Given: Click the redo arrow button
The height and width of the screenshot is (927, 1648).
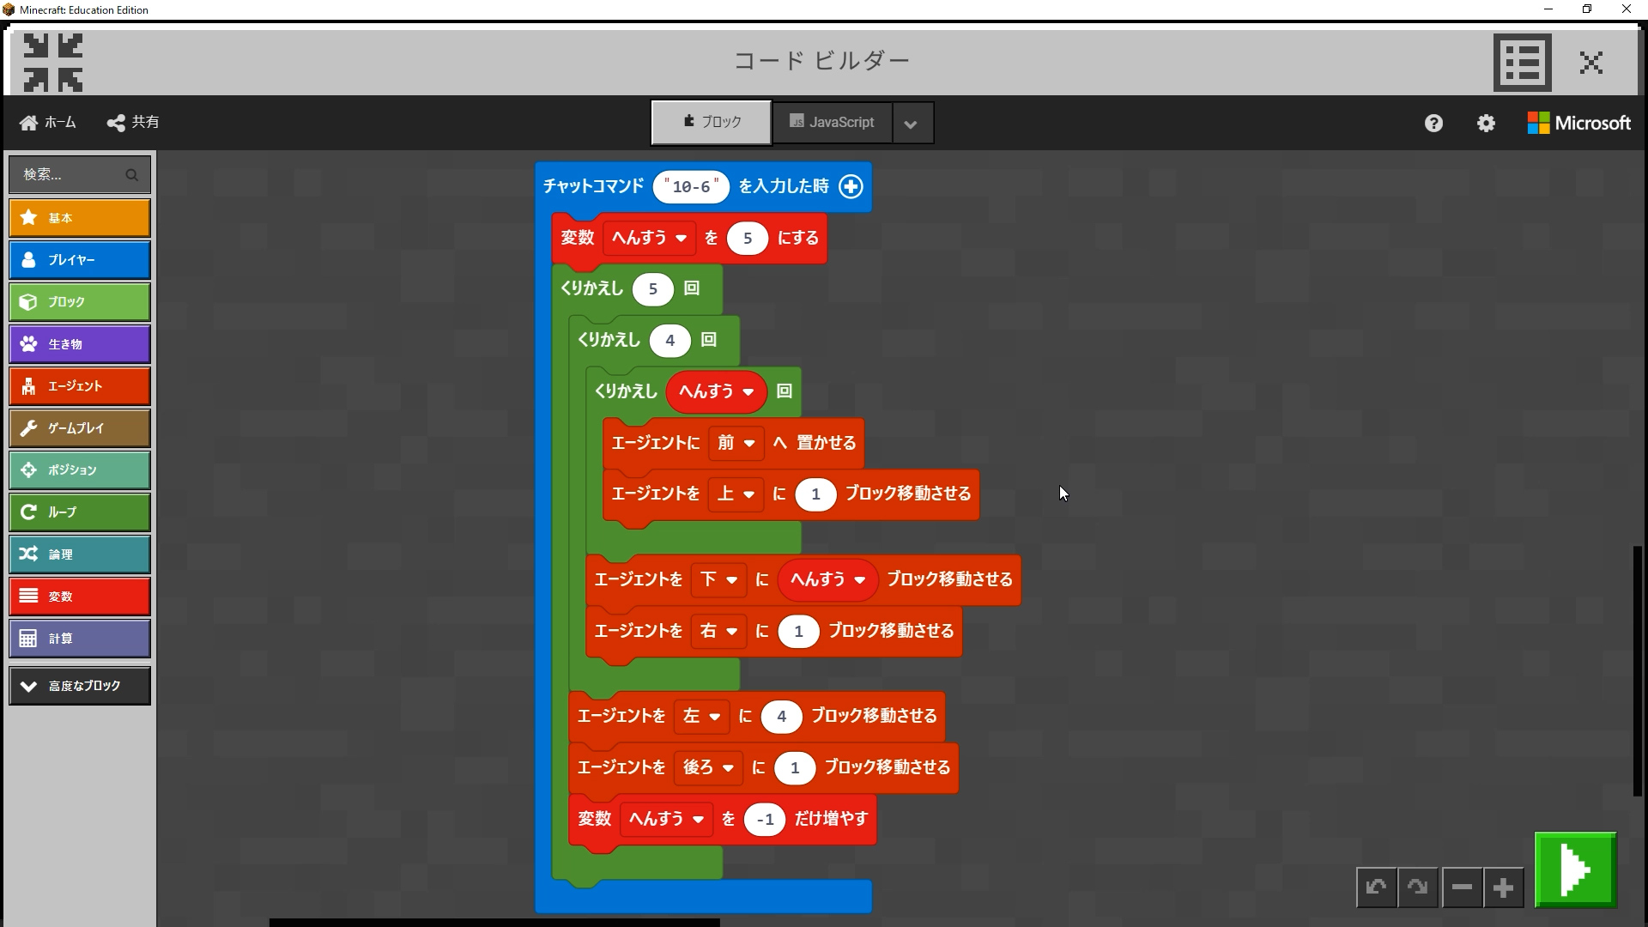Looking at the screenshot, I should coord(1418,888).
